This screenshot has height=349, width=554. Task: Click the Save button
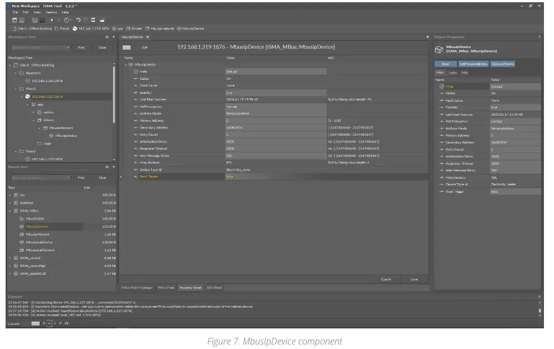(x=414, y=279)
